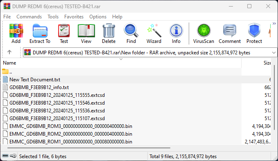This screenshot has width=278, height=161.
Task: Open Find with the magnifier icon
Action: (x=131, y=30)
